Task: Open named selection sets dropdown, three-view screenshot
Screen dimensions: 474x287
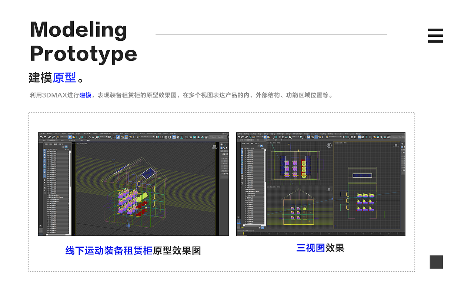Action: pyautogui.click(x=335, y=136)
